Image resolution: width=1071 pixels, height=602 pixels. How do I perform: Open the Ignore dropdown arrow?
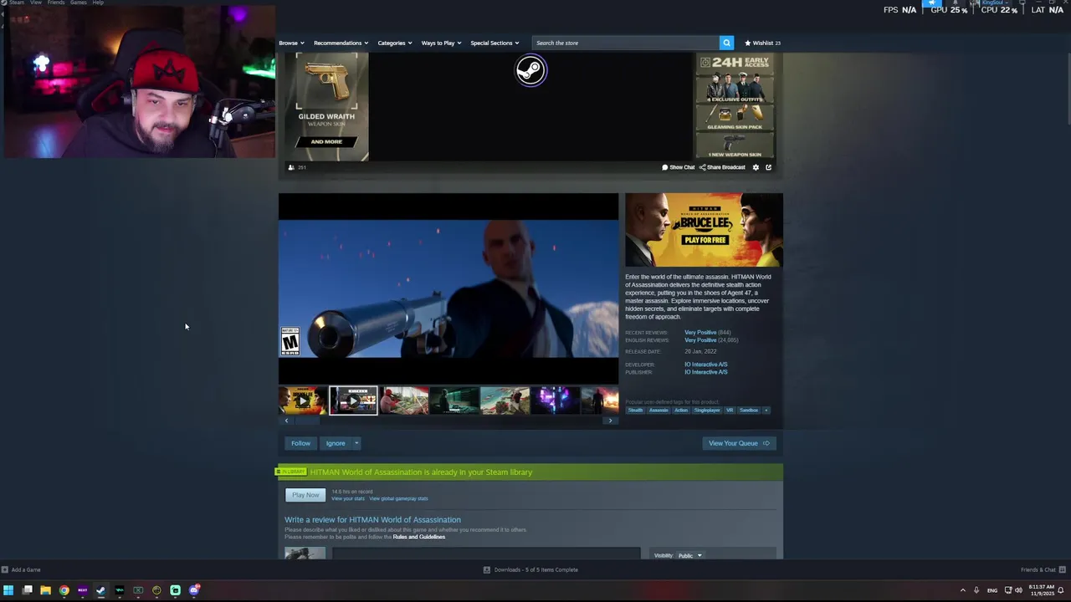[356, 443]
